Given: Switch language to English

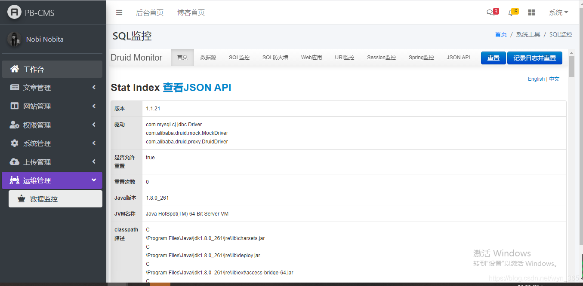Looking at the screenshot, I should (536, 79).
